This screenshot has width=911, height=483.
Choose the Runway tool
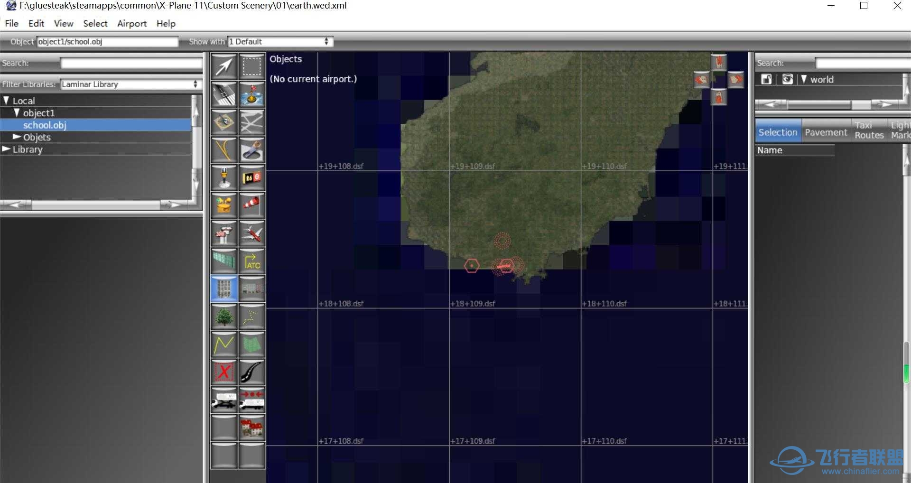point(223,94)
